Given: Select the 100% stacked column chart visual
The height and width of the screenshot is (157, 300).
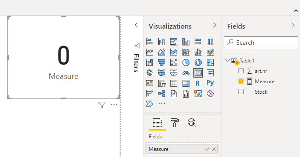Looking at the screenshot, I should (x=210, y=42).
